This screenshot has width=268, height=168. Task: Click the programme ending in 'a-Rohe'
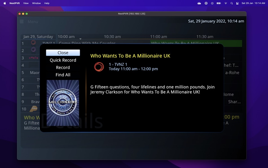232,72
